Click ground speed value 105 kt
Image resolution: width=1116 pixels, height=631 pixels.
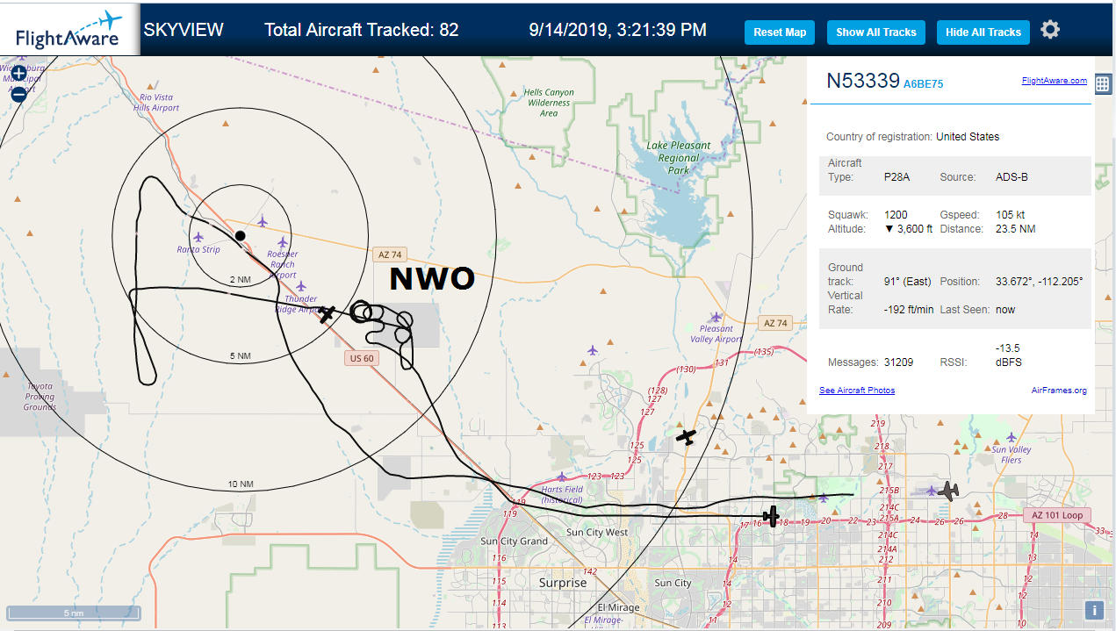click(x=1008, y=215)
